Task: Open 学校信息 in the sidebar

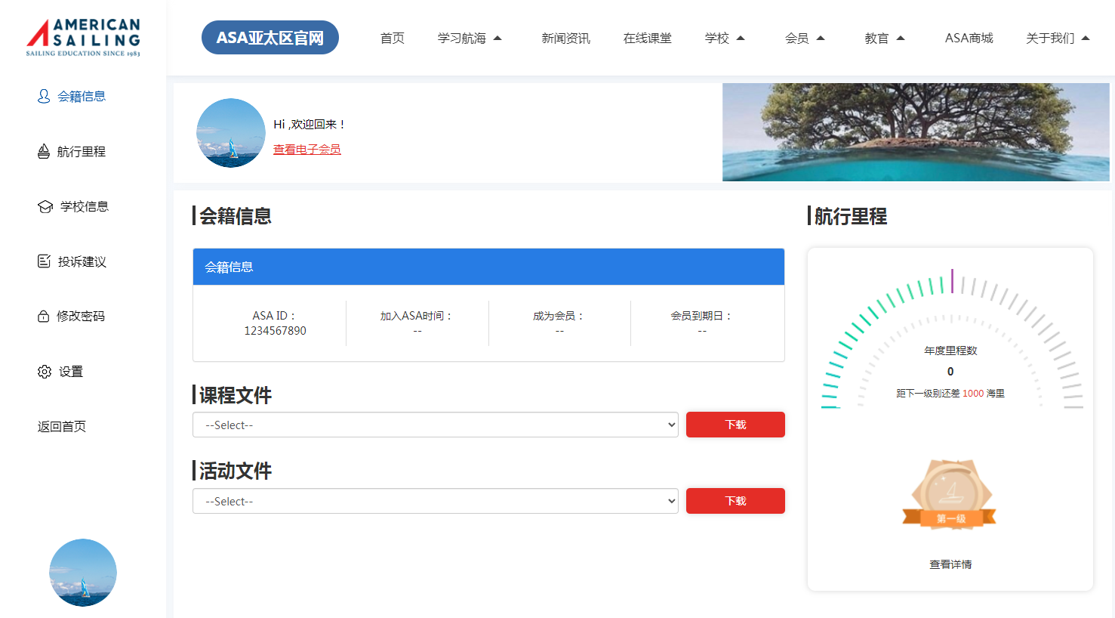Action: (85, 206)
